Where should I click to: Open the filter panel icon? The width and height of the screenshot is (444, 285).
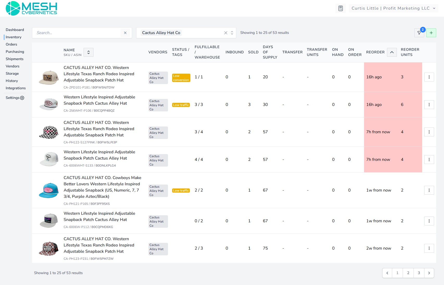coord(419,33)
